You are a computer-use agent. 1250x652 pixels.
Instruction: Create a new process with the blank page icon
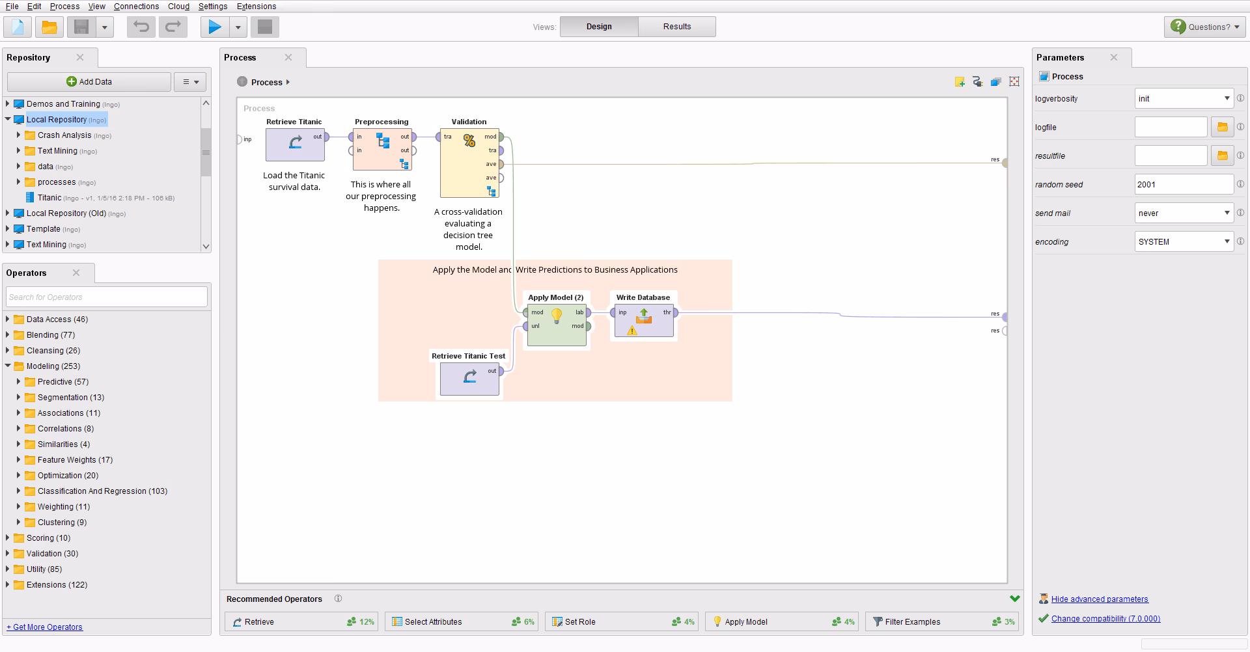18,27
